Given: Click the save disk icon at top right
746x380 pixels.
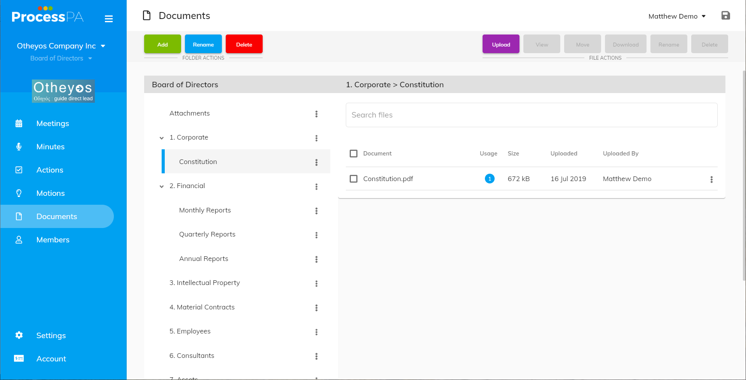Looking at the screenshot, I should (725, 16).
